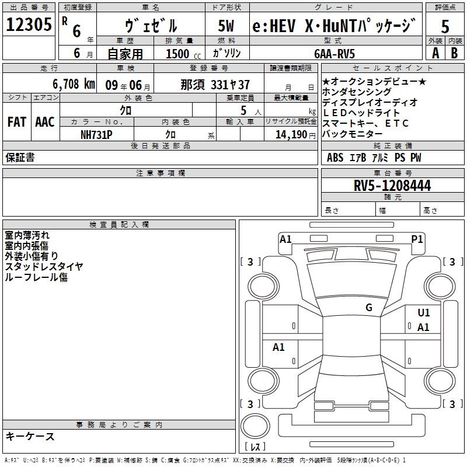This screenshot has width=467, height=467.
Task: Click air conditioner type AAC
Action: coord(45,122)
